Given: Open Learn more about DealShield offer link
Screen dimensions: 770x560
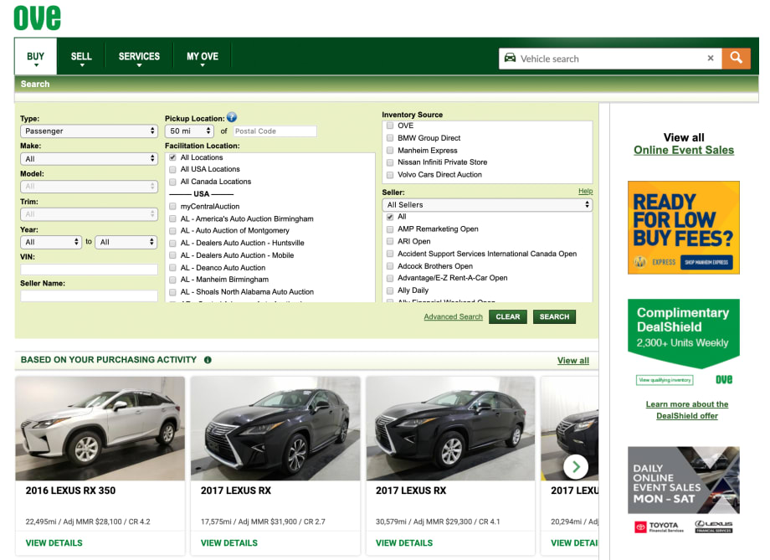Looking at the screenshot, I should [687, 410].
